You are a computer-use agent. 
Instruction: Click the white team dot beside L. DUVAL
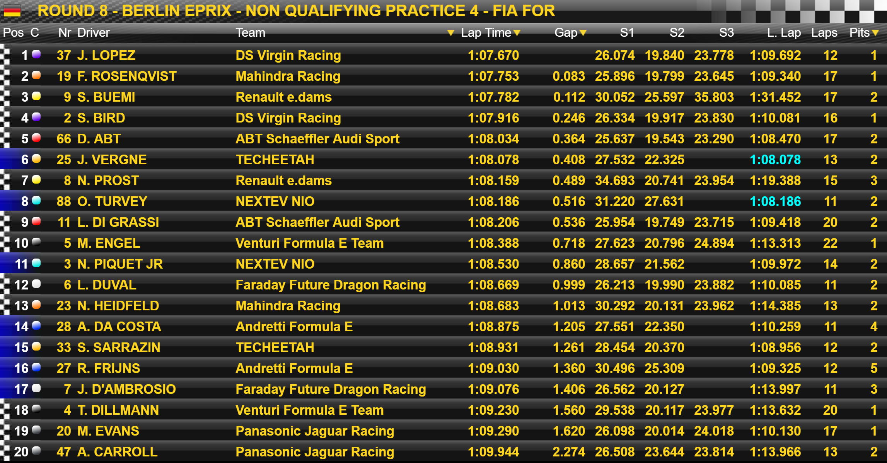[36, 284]
